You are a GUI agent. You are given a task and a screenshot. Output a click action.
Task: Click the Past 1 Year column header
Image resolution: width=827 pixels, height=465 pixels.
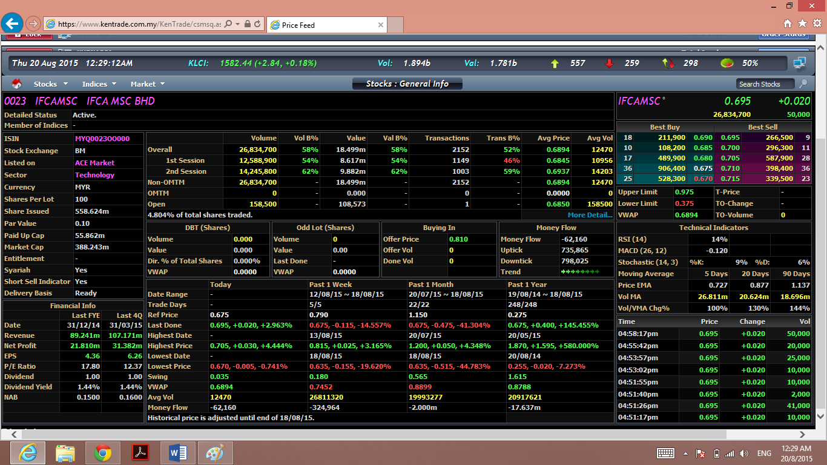coord(527,285)
